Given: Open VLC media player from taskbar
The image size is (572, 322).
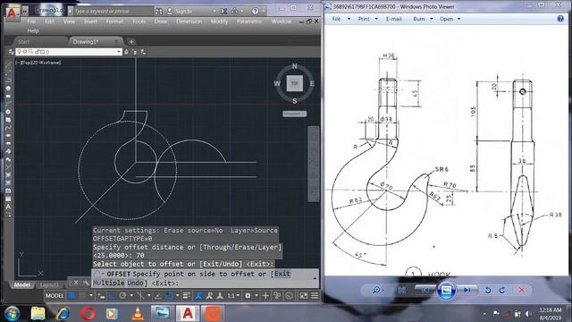Looking at the screenshot, I should tap(138, 313).
